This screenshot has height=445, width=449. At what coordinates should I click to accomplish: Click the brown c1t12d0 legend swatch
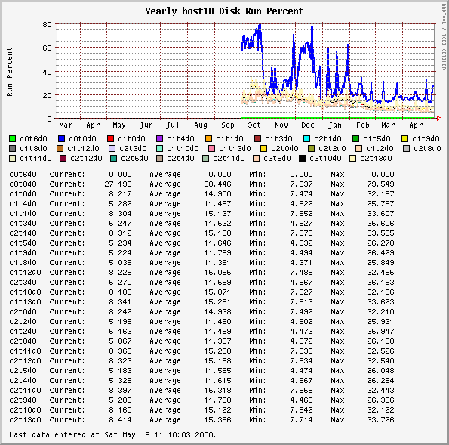pyautogui.click(x=60, y=149)
